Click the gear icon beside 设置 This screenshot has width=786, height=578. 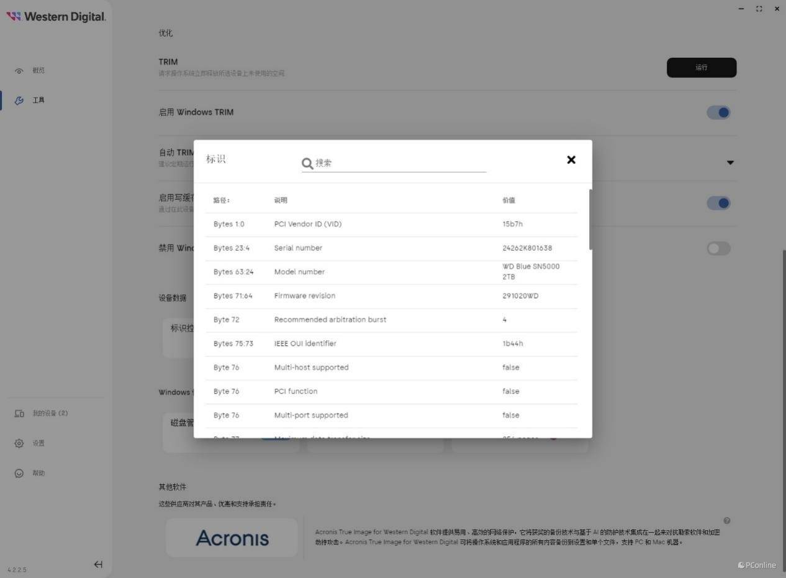pyautogui.click(x=19, y=443)
